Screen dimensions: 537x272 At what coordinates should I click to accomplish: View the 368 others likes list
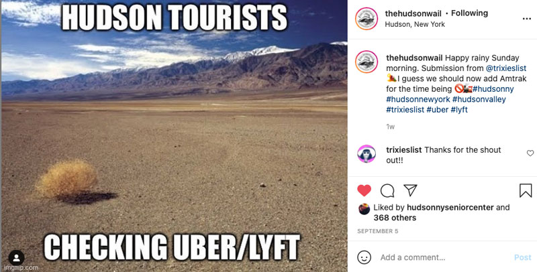[x=395, y=218]
